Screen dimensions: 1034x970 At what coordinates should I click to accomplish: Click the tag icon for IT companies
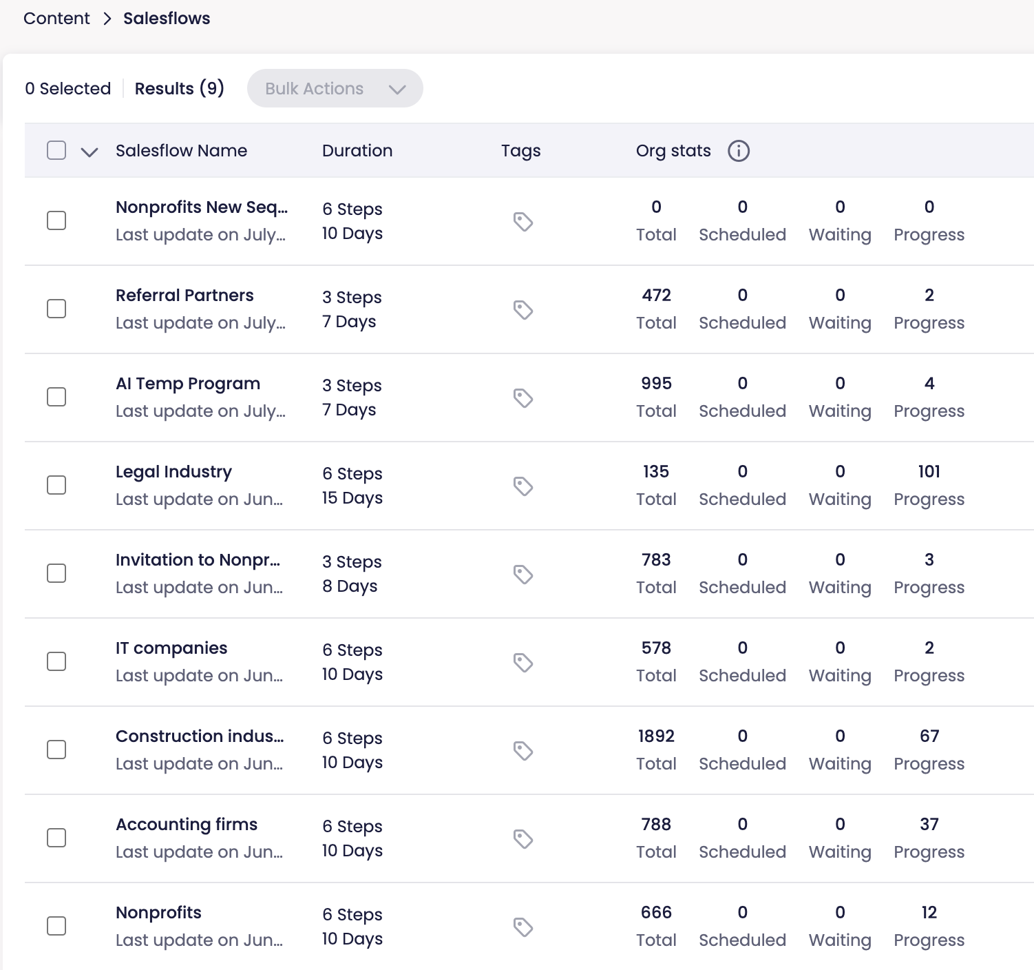tap(523, 663)
